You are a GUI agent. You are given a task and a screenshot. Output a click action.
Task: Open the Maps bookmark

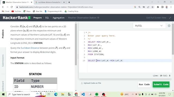(27, 11)
